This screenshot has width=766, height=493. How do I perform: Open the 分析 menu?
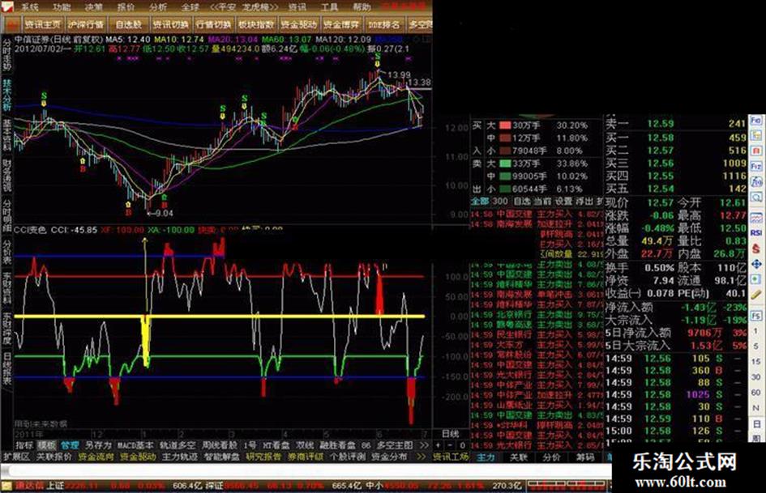click(x=158, y=6)
